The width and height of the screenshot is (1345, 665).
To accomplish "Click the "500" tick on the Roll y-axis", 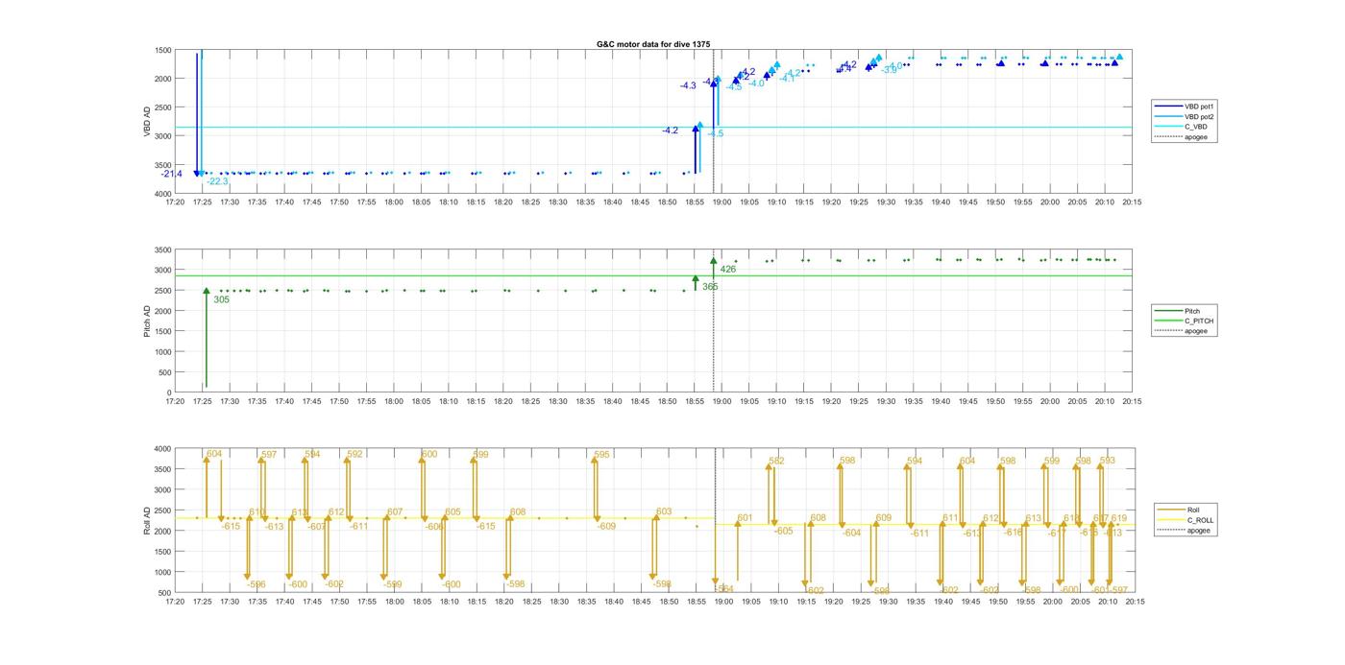I will tap(164, 593).
